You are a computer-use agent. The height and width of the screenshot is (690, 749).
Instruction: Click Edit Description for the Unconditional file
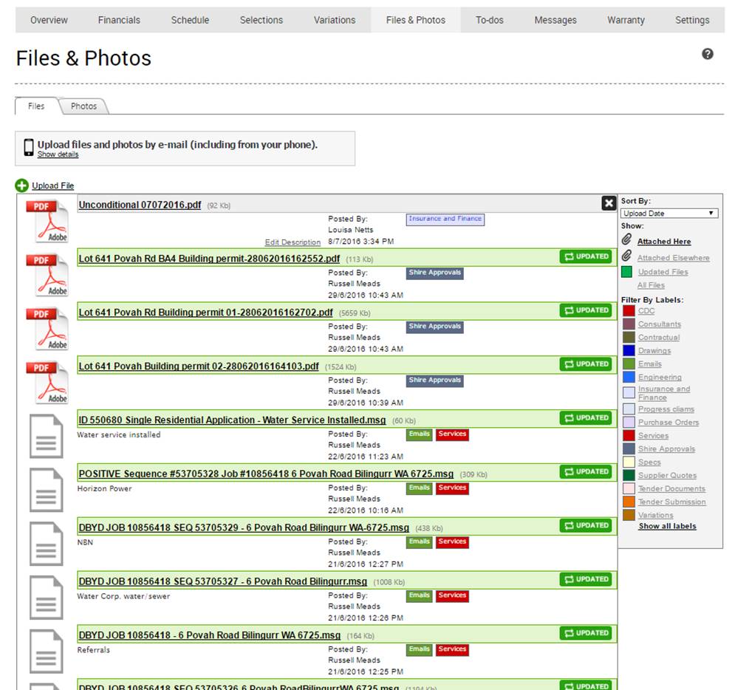click(x=293, y=242)
